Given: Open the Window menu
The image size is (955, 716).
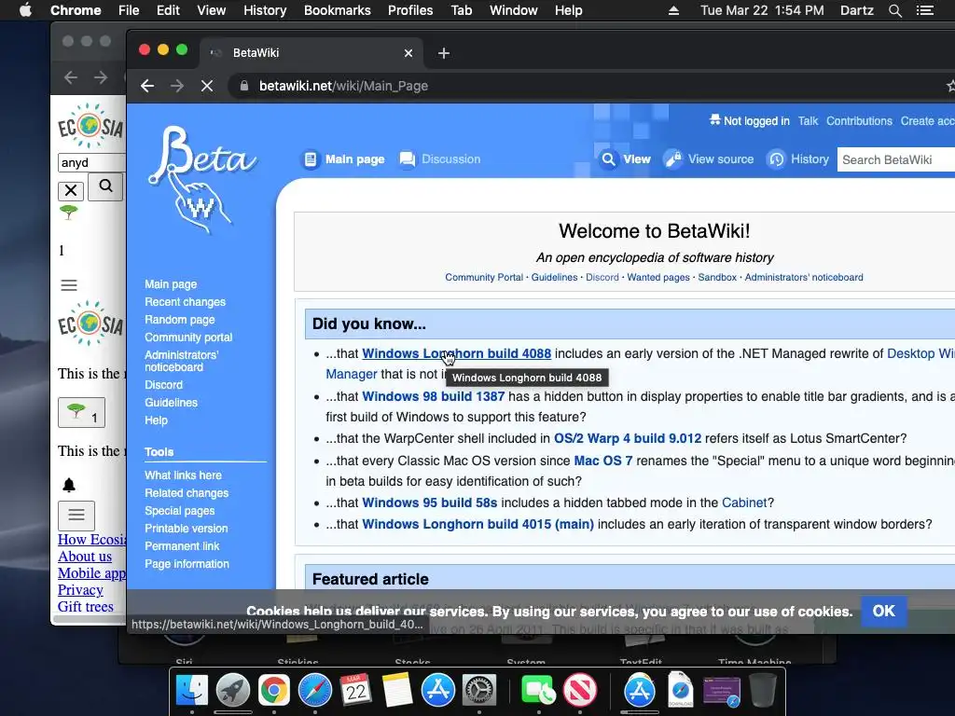Looking at the screenshot, I should [x=514, y=10].
